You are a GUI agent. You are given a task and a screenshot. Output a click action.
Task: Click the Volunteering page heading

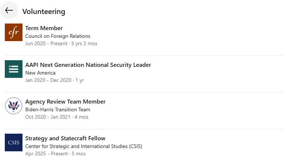pyautogui.click(x=43, y=11)
